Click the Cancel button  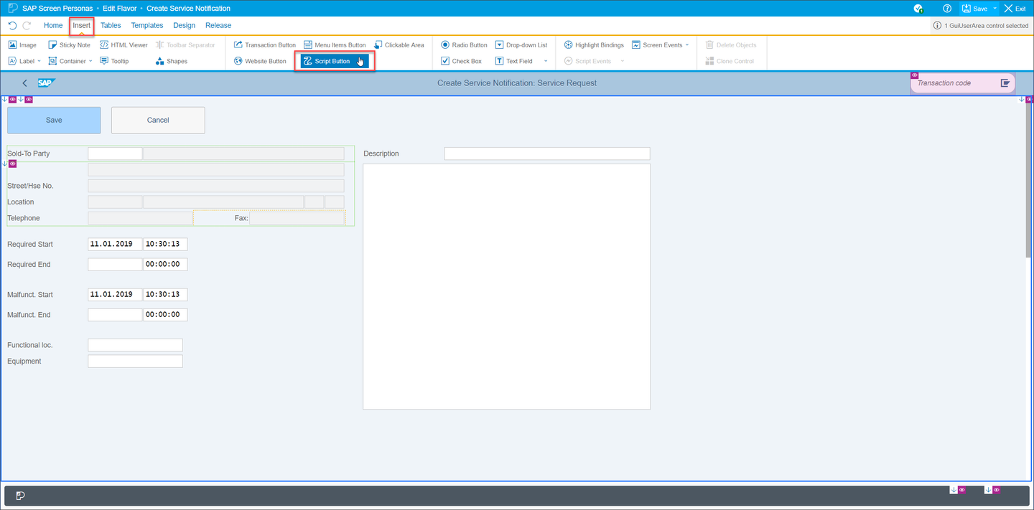pyautogui.click(x=158, y=120)
